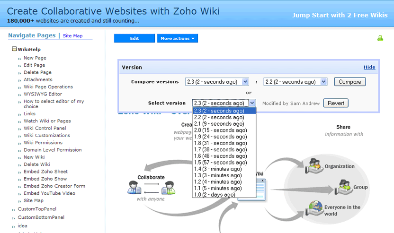Open Embed Zoho Show page
The image size is (394, 233).
tap(45, 179)
